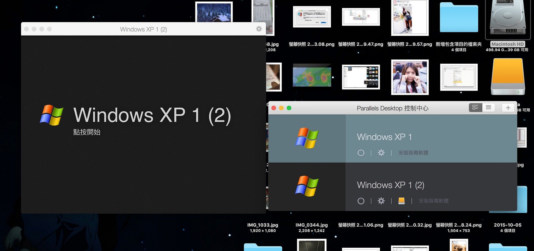Click the Windows logo of Windows XP 1 (2) in Control Center
The width and height of the screenshot is (534, 251).
pyautogui.click(x=307, y=186)
